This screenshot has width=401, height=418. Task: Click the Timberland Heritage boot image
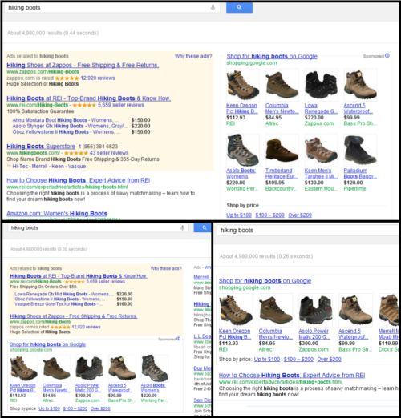coord(282,150)
